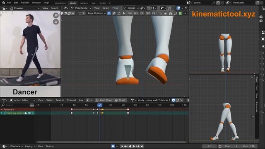
Task: Click the IK1 button
Action: 136,13
